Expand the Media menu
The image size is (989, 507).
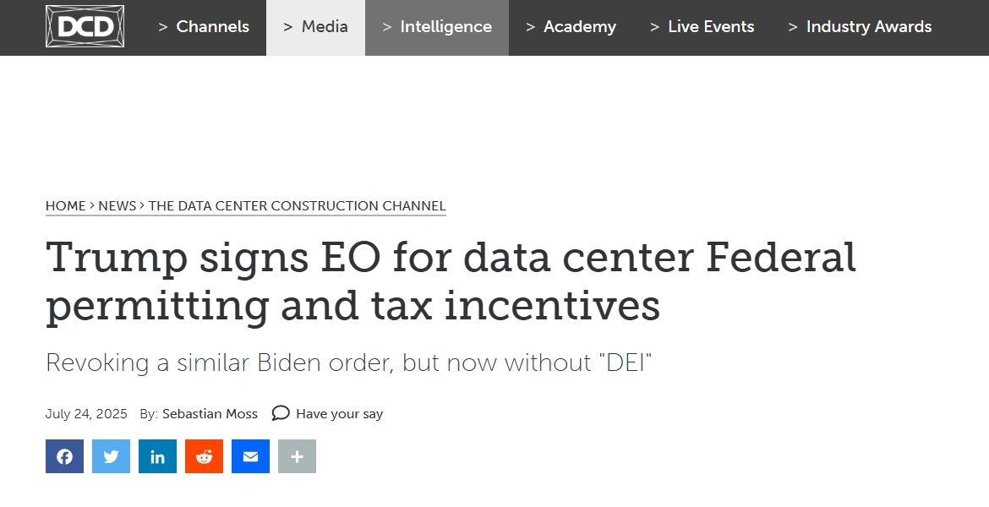pyautogui.click(x=315, y=27)
